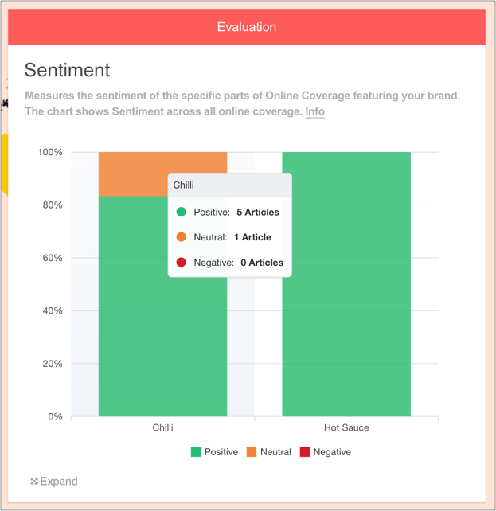Click the orange Neutral legend square
The height and width of the screenshot is (511, 496).
tap(252, 452)
